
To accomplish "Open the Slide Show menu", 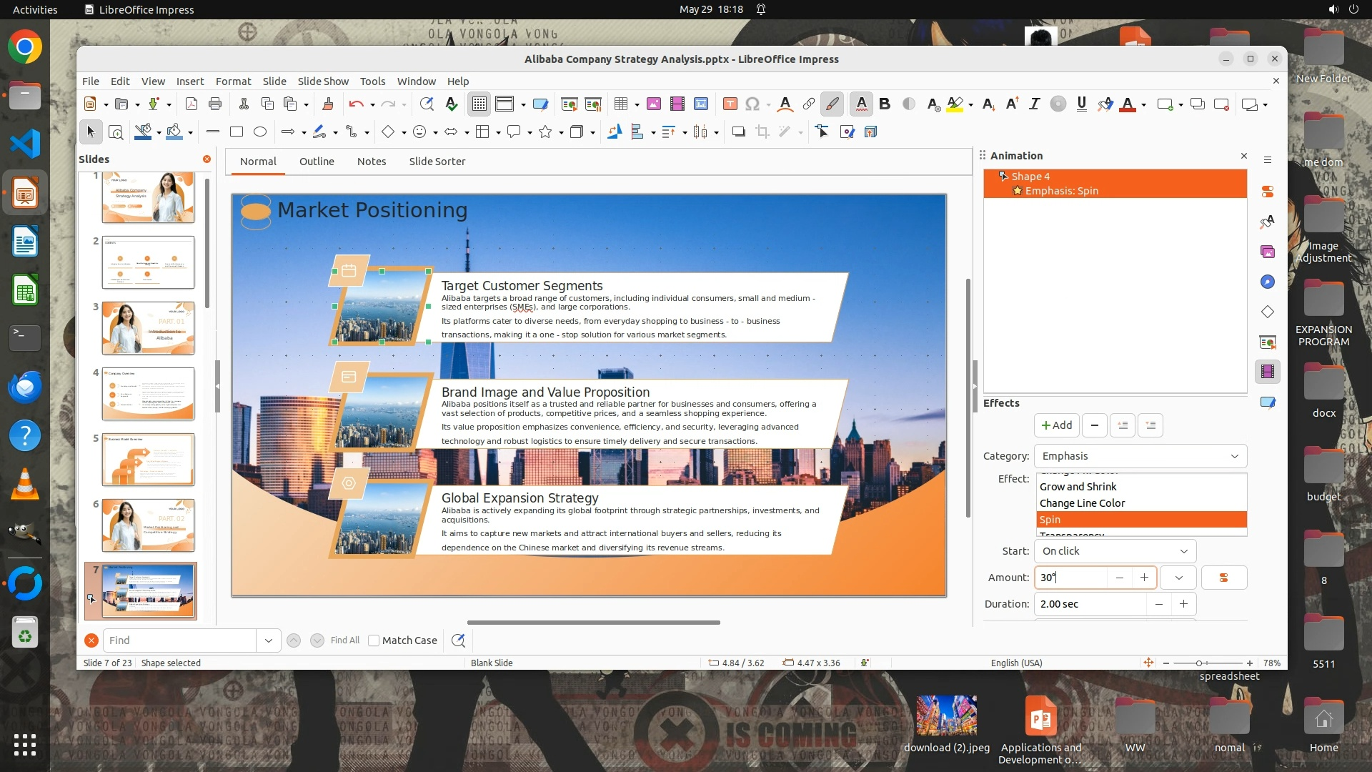I will pos(323,81).
